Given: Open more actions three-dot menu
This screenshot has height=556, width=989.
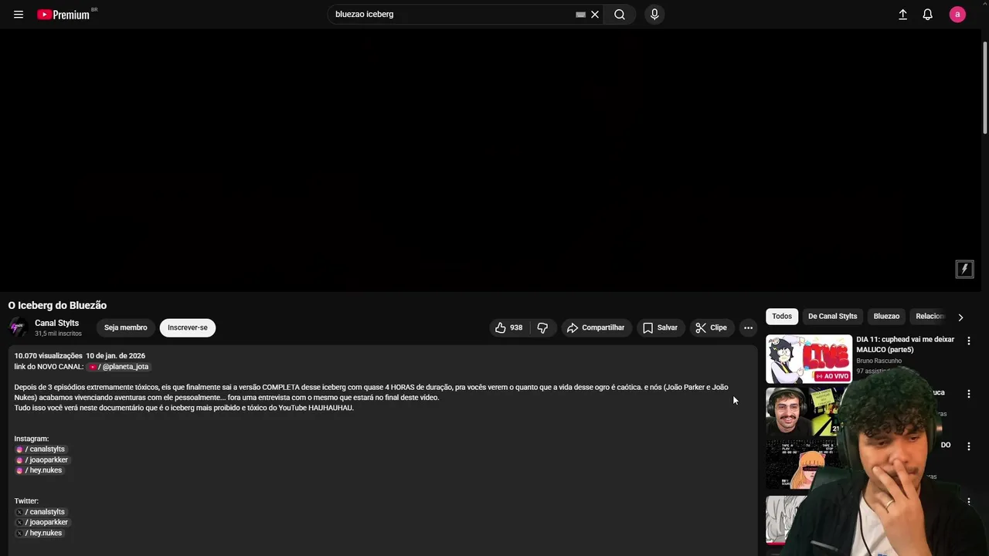Looking at the screenshot, I should tap(748, 327).
